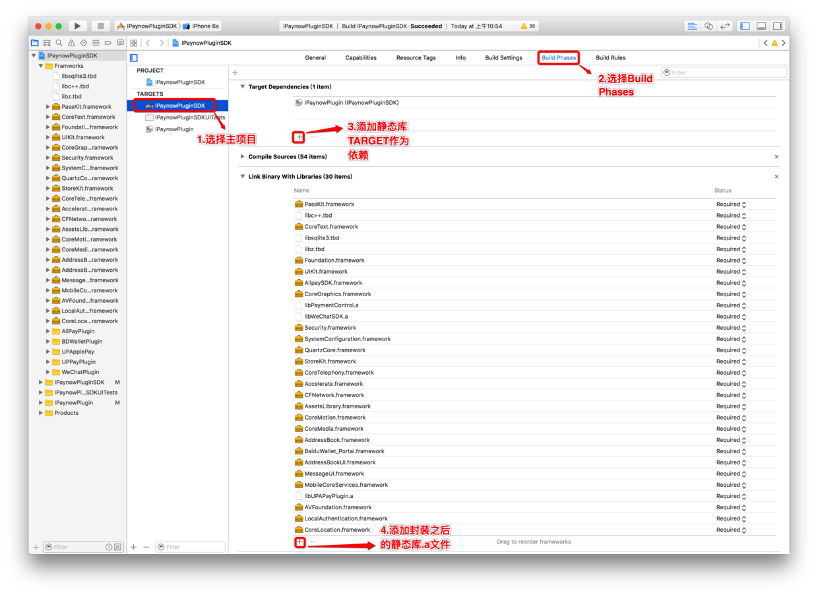Open the Build Rules tab
The width and height of the screenshot is (818, 595).
pyautogui.click(x=611, y=58)
